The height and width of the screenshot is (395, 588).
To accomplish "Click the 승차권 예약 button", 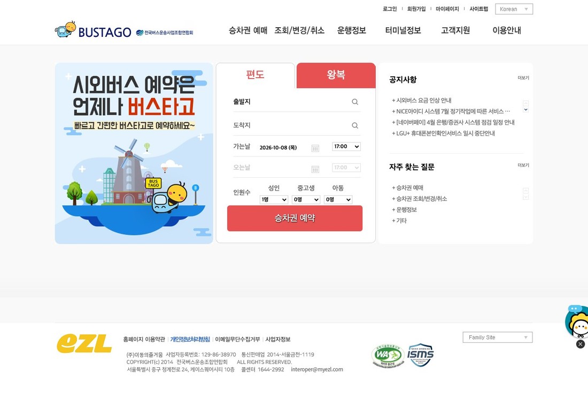I will (295, 218).
